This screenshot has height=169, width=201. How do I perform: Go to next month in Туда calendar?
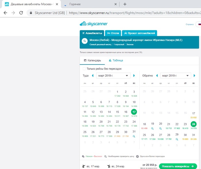[x=134, y=76]
